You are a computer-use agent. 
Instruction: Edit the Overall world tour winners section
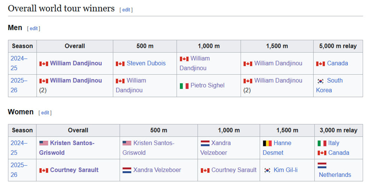click(x=126, y=10)
